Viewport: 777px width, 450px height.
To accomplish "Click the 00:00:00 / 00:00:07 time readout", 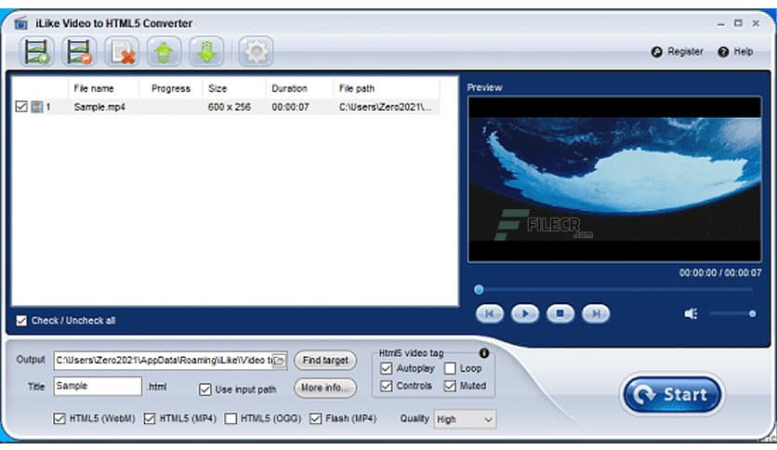I will coord(720,273).
